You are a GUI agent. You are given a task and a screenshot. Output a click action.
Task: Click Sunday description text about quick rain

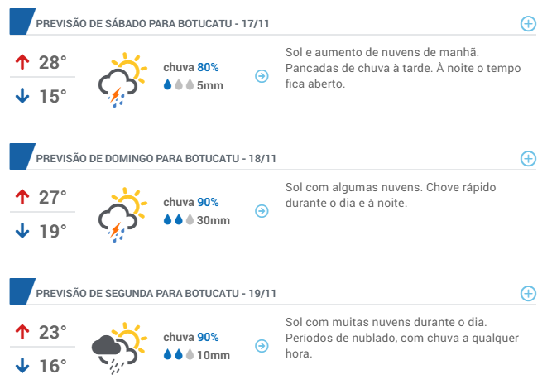pyautogui.click(x=391, y=195)
